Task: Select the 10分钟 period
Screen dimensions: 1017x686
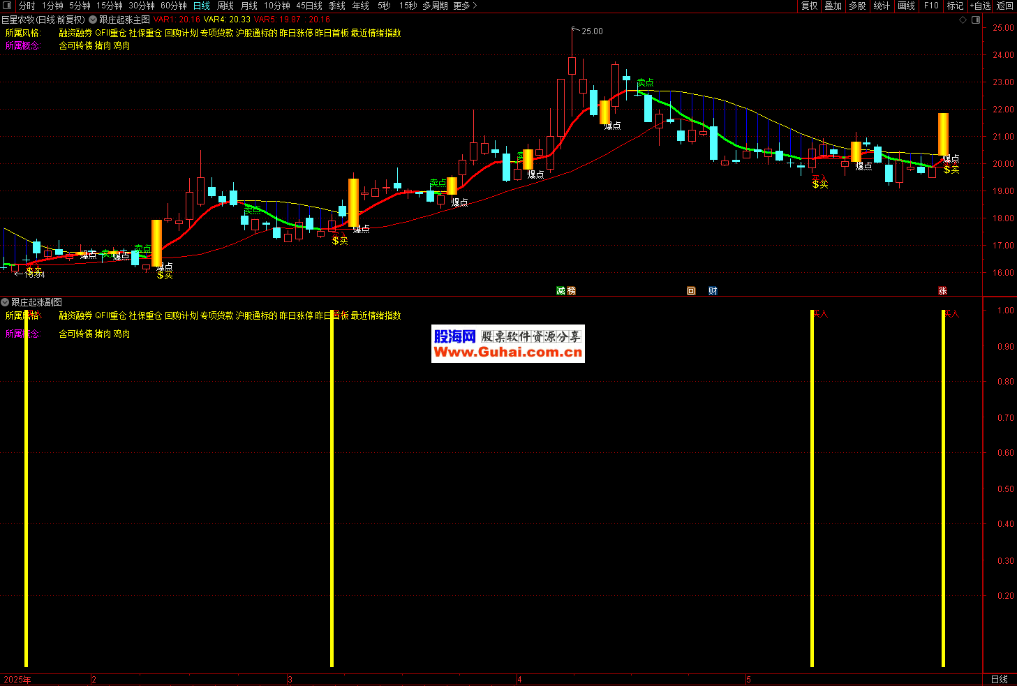Action: [276, 6]
